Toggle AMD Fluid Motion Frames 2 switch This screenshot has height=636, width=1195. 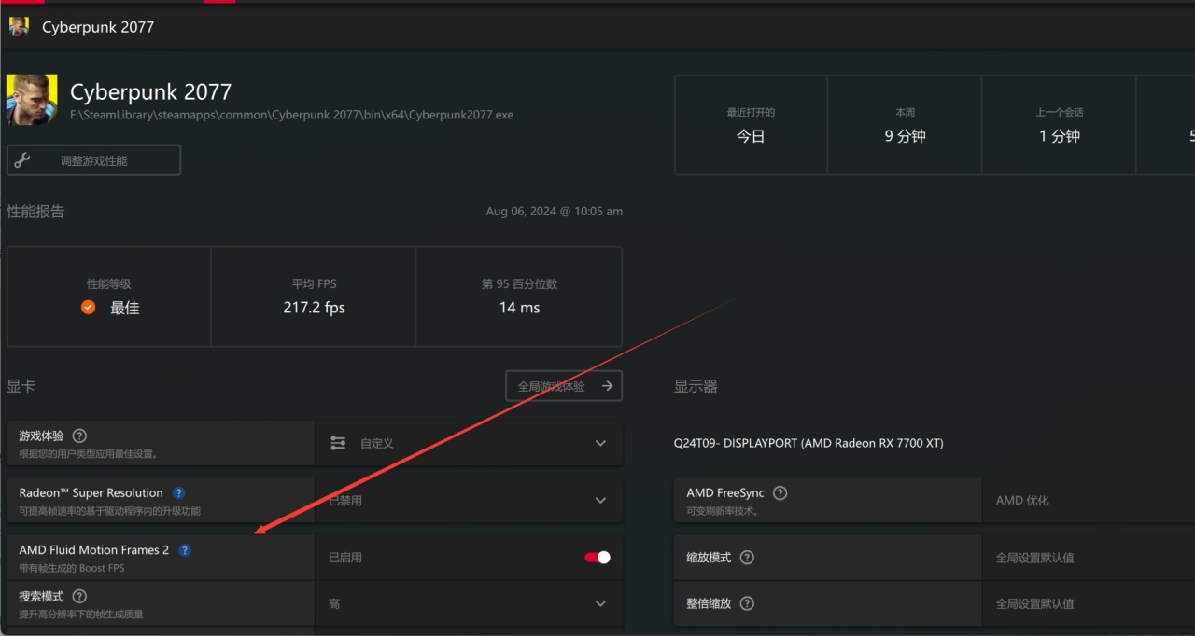597,558
